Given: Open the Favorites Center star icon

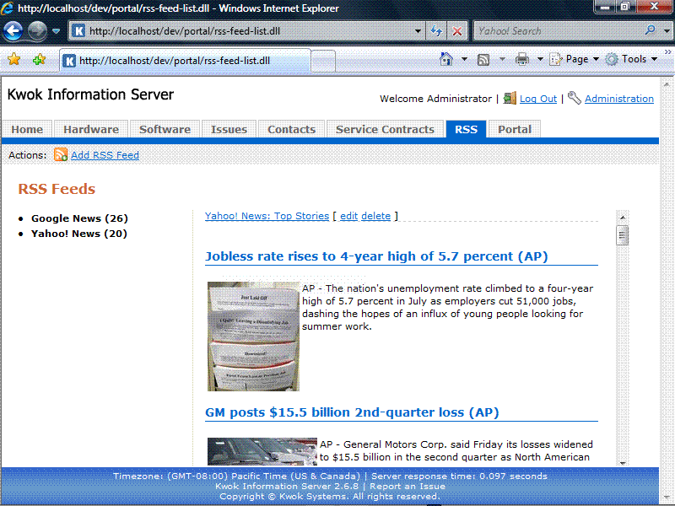Looking at the screenshot, I should coord(13,59).
